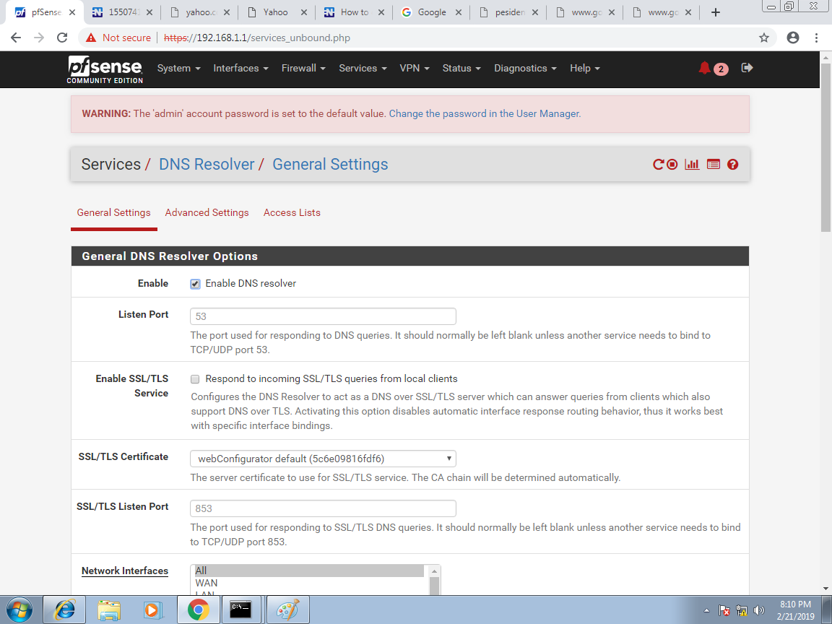Switch to Chrome in the taskbar
This screenshot has width=832, height=624.
[x=198, y=610]
